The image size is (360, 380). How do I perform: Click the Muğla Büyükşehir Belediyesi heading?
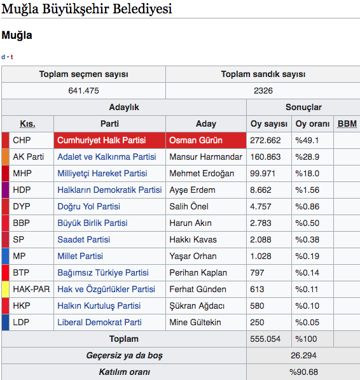point(87,9)
